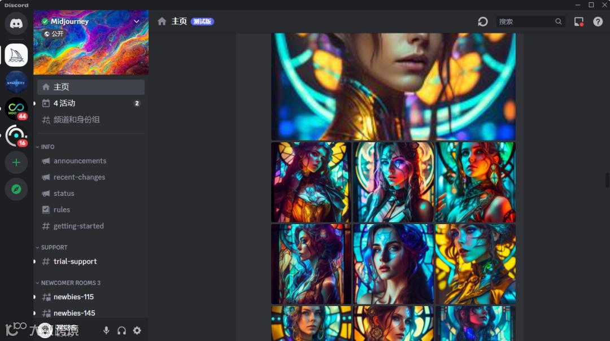This screenshot has width=610, height=341.
Task: Click the refresh icon in the top bar
Action: pos(483,21)
